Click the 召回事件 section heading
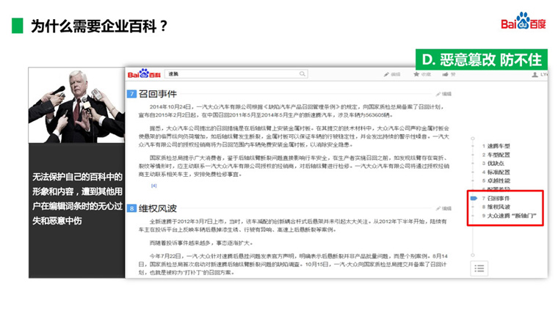The height and width of the screenshot is (314, 558). click(158, 94)
